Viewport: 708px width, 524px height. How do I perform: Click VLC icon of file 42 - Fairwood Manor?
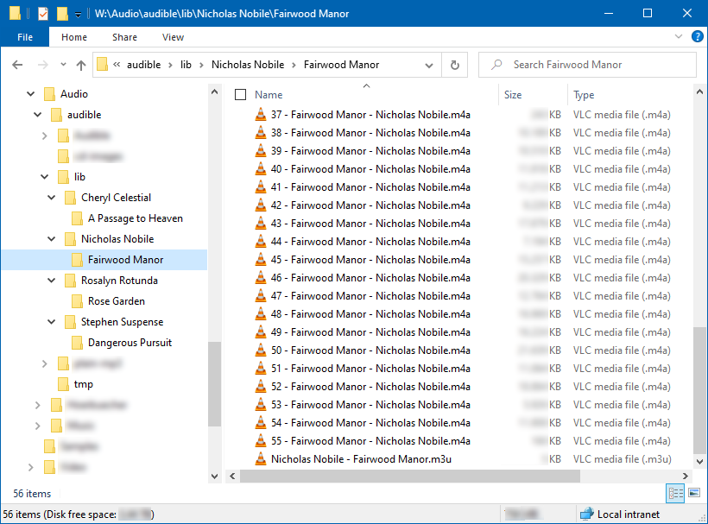(x=261, y=205)
